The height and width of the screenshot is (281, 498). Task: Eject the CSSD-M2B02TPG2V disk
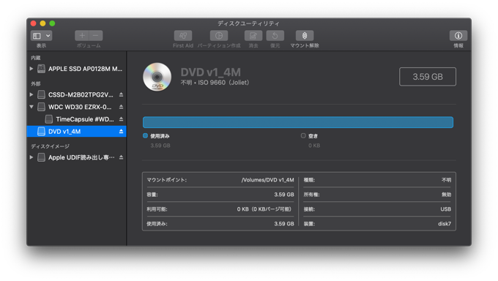click(x=121, y=94)
